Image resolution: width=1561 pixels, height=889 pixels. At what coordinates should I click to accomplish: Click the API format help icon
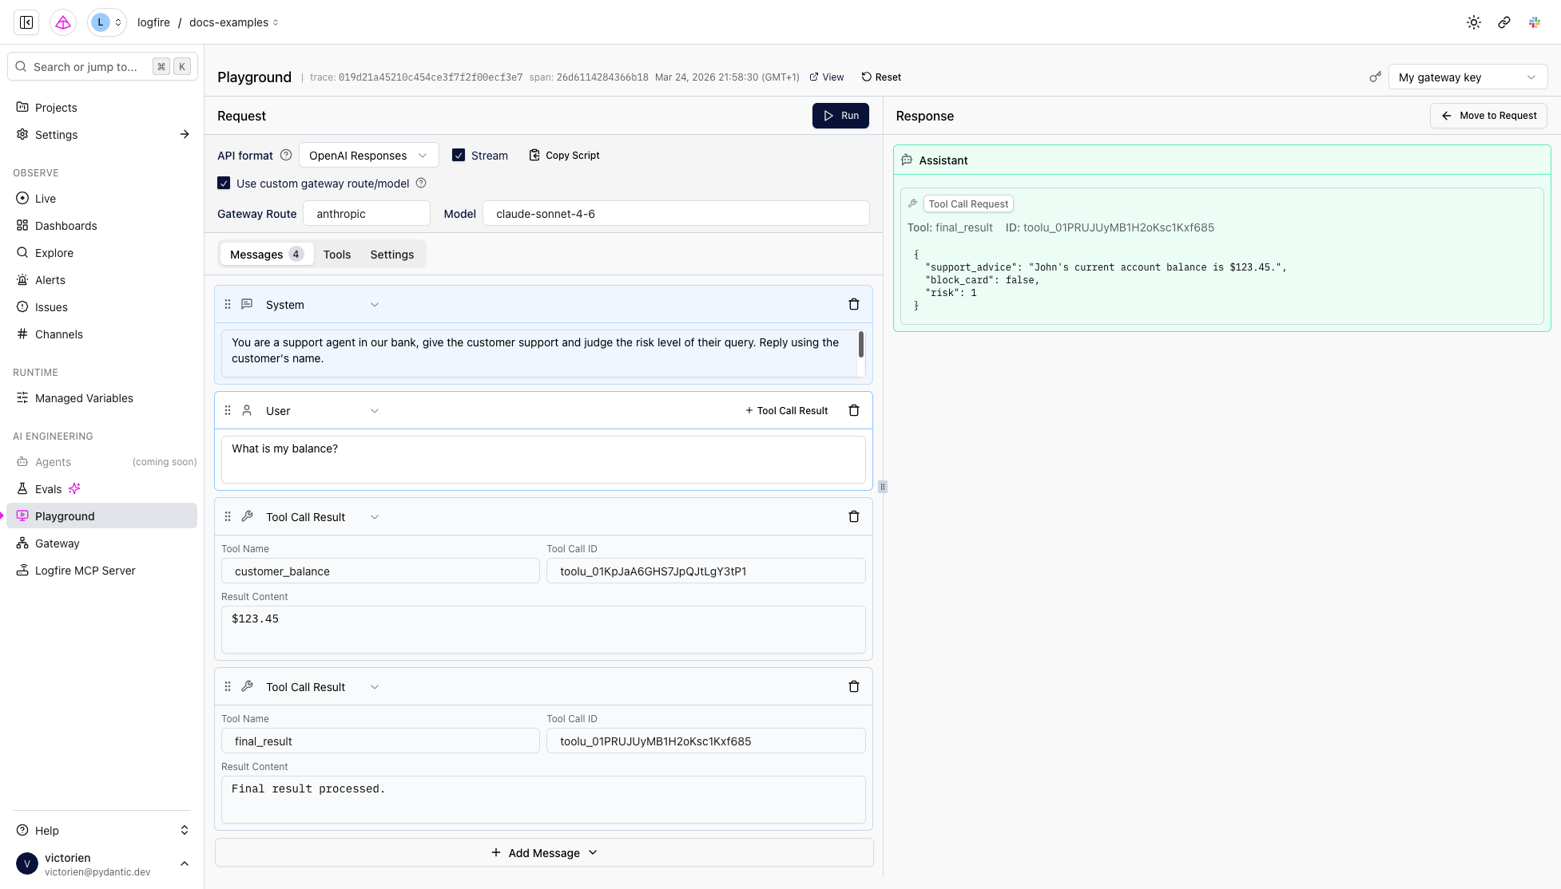click(285, 156)
